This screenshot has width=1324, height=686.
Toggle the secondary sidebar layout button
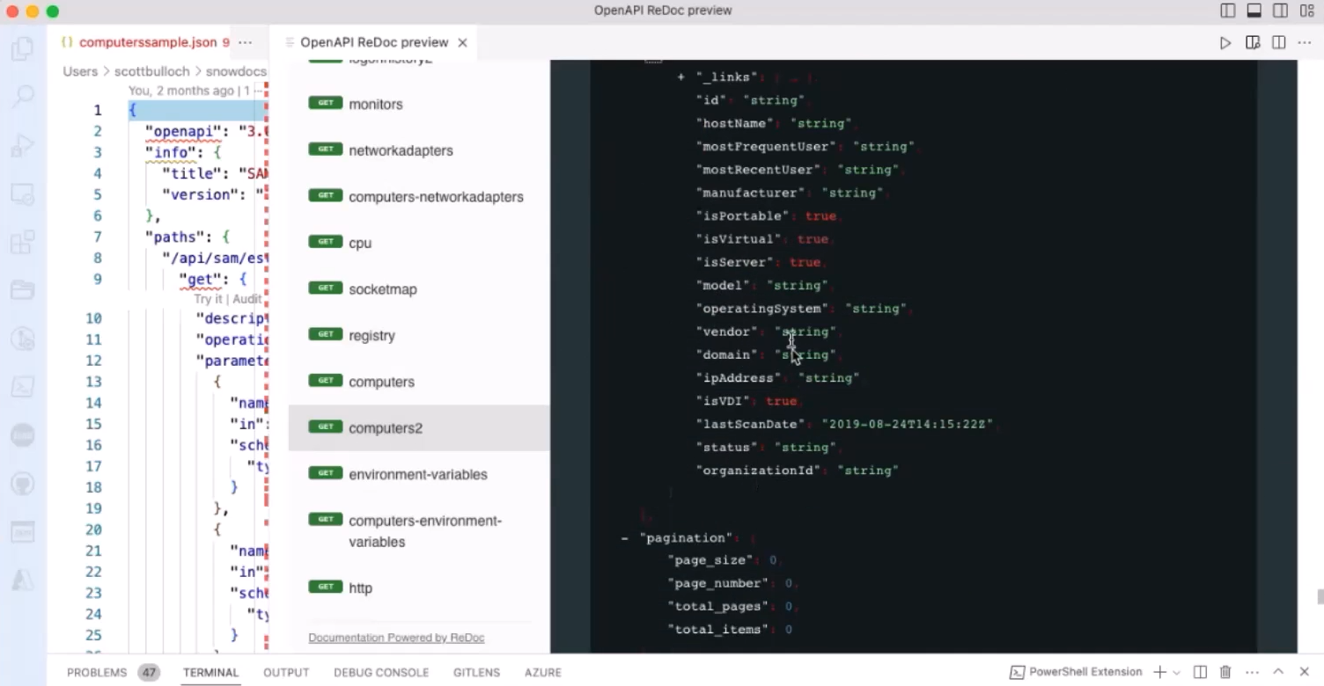tap(1281, 11)
